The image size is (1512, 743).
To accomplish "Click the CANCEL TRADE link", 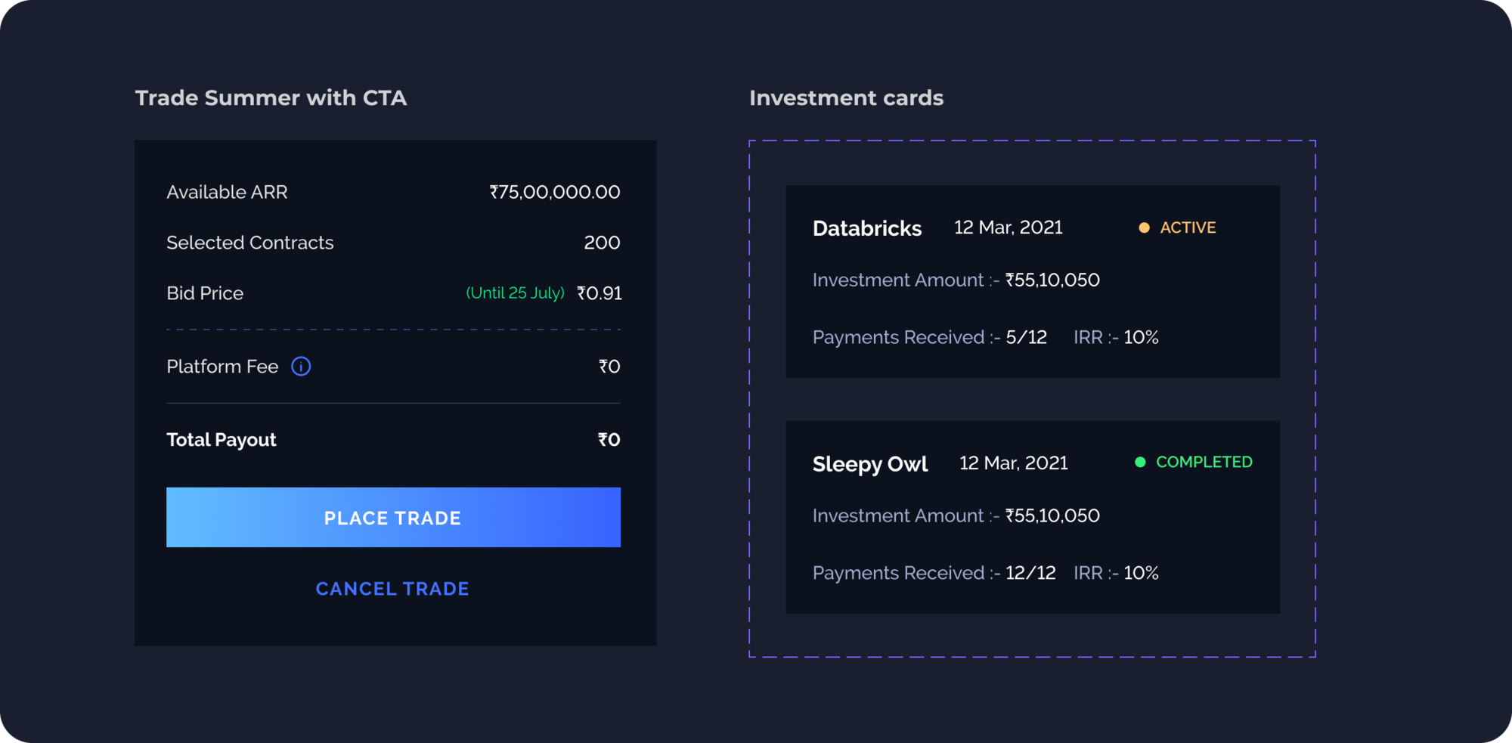I will pyautogui.click(x=392, y=589).
